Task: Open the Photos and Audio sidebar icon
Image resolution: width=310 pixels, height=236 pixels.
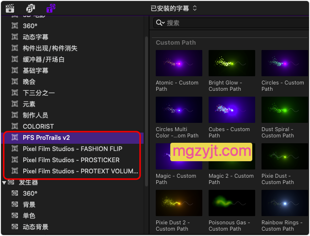Action: tap(31, 8)
